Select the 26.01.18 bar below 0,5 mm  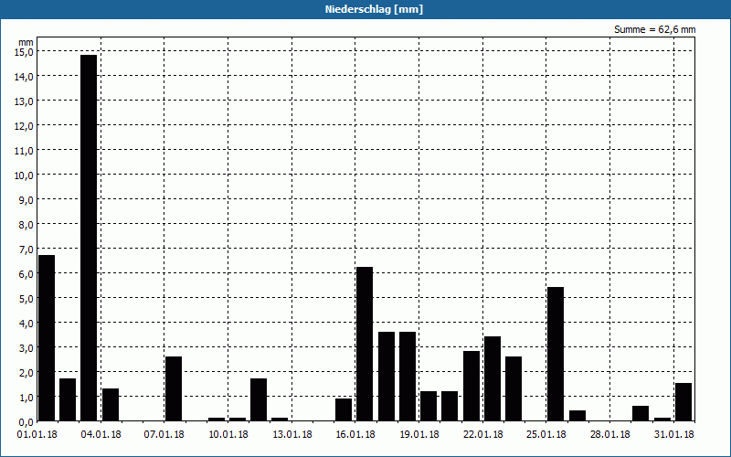[577, 416]
